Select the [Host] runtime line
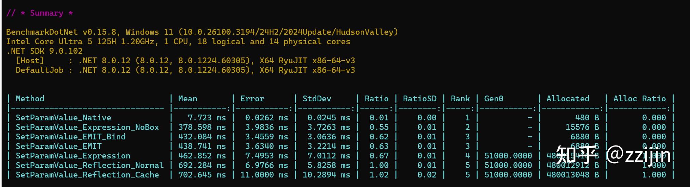Screen dimensions: 690x187 tap(185, 61)
